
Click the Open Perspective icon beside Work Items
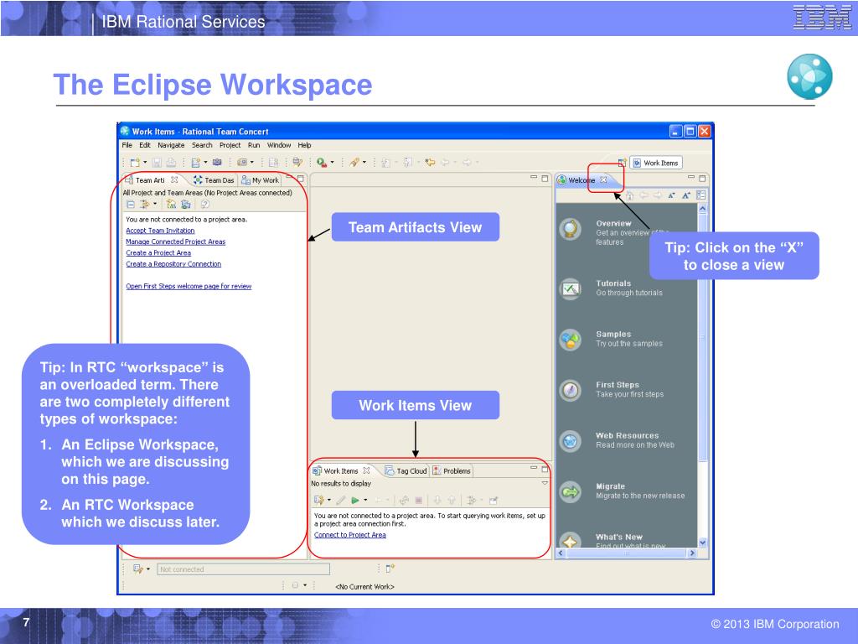(x=623, y=163)
